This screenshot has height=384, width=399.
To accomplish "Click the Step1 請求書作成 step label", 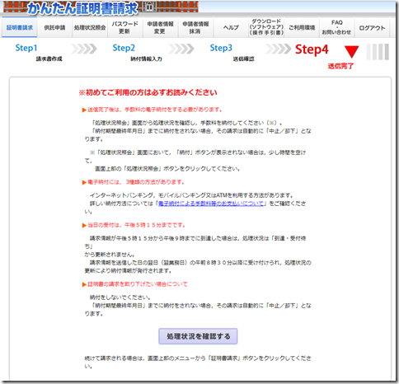I will tap(39, 52).
